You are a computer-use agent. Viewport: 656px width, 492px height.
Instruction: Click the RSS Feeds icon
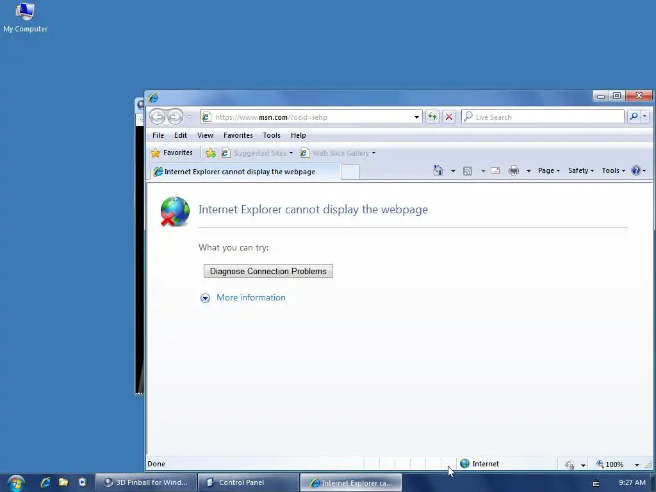(x=468, y=170)
